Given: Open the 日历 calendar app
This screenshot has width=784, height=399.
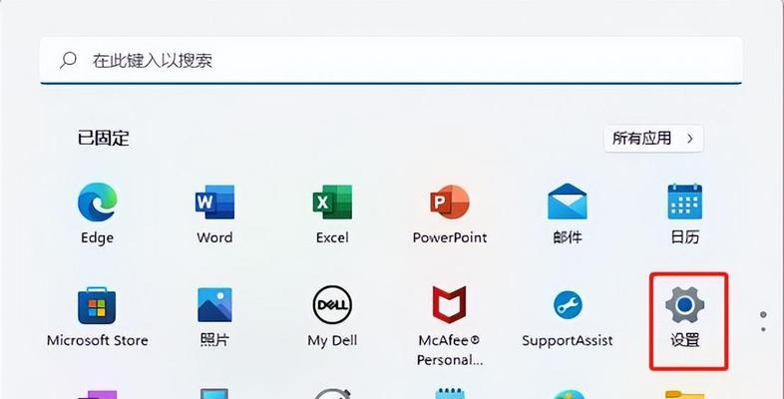Looking at the screenshot, I should (684, 212).
